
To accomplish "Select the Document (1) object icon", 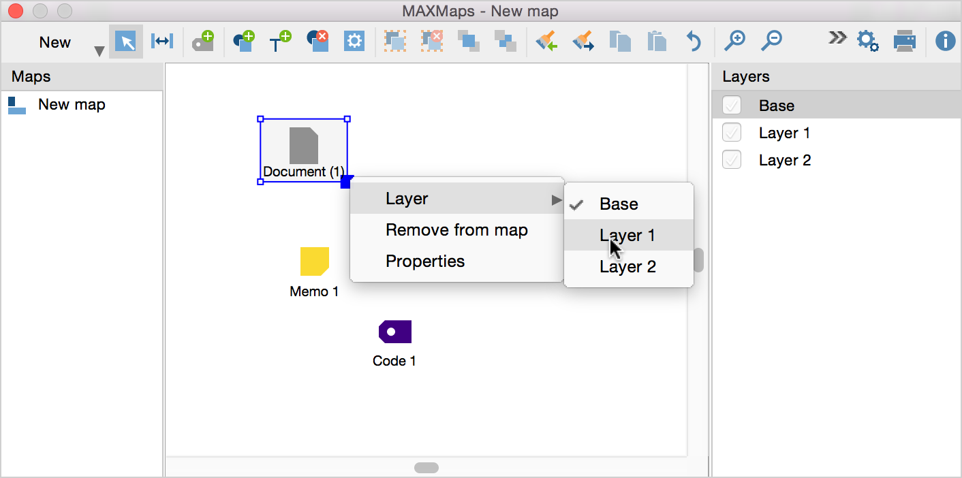I will (x=304, y=145).
